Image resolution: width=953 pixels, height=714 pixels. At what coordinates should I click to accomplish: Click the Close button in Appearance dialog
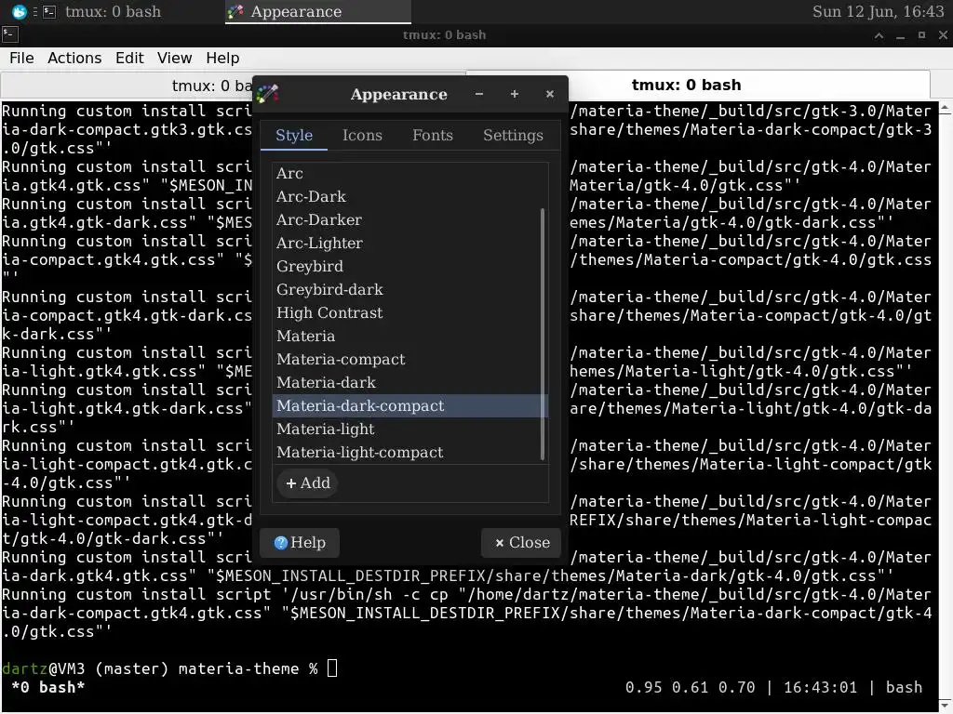521,543
